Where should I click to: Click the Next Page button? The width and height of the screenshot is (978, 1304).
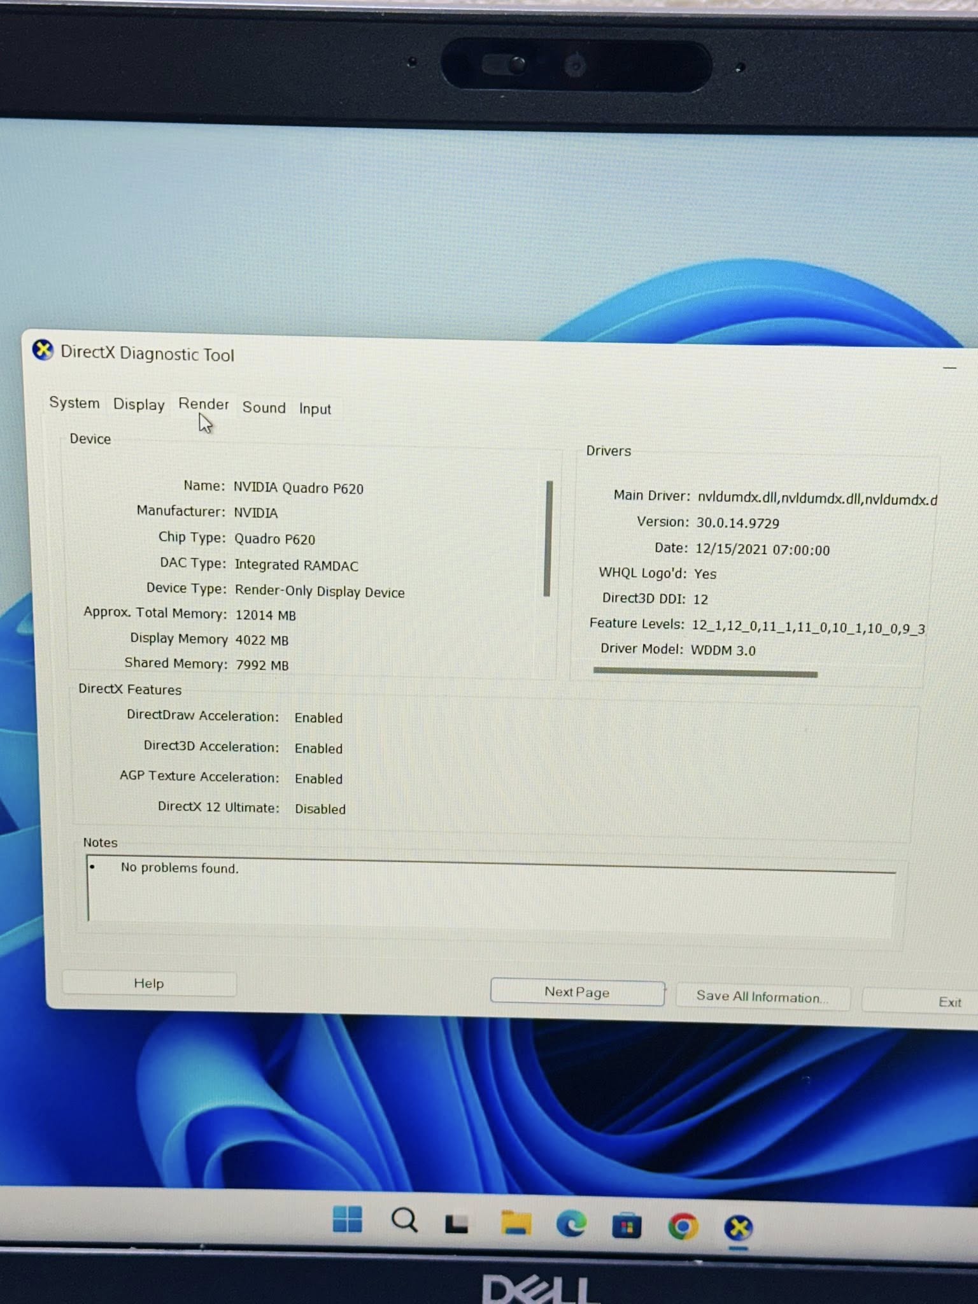577,992
